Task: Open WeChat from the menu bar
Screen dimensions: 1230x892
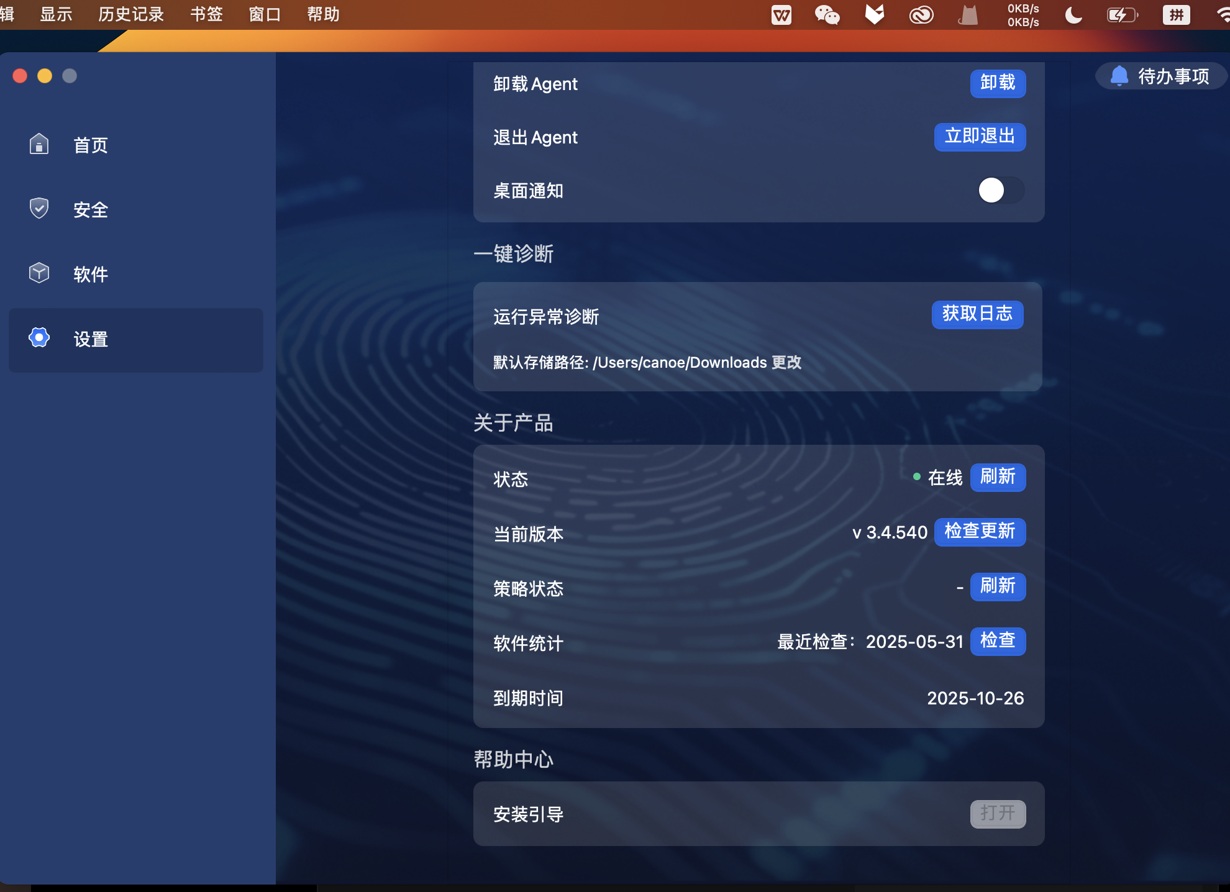Action: [x=827, y=14]
